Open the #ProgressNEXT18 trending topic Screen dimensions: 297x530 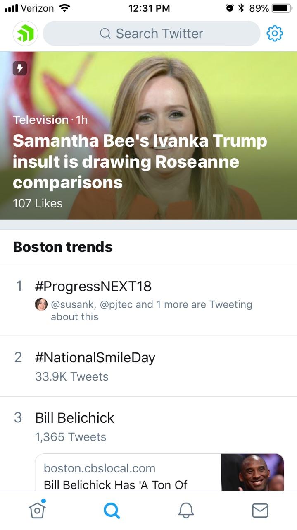[93, 286]
